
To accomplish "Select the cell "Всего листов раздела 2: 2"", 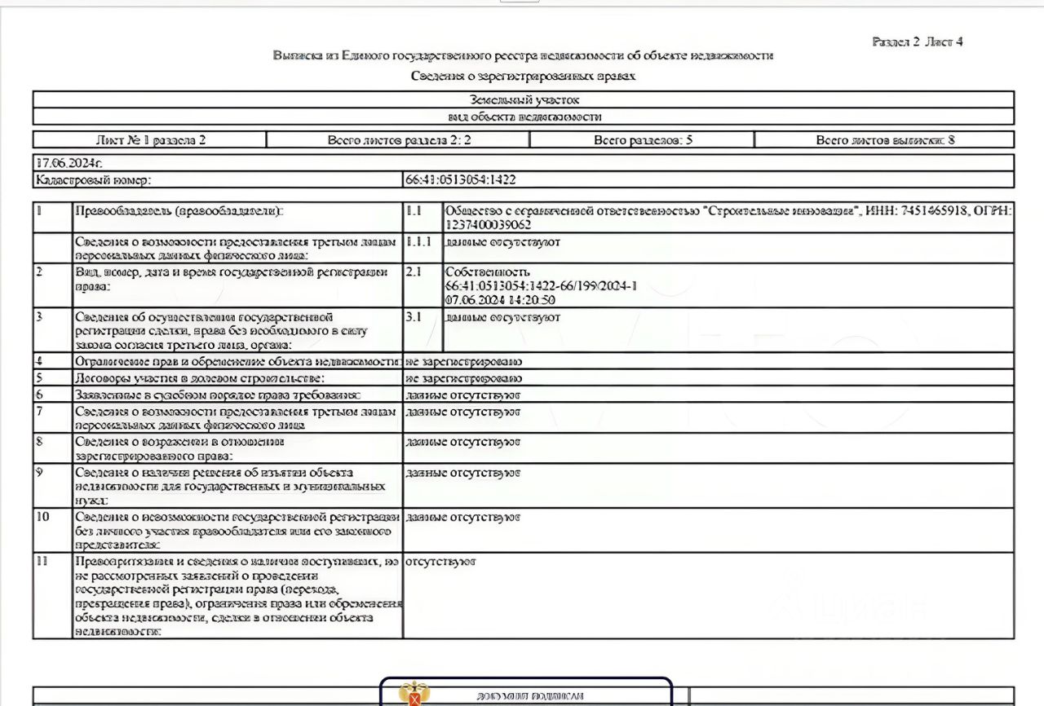I will click(x=399, y=140).
